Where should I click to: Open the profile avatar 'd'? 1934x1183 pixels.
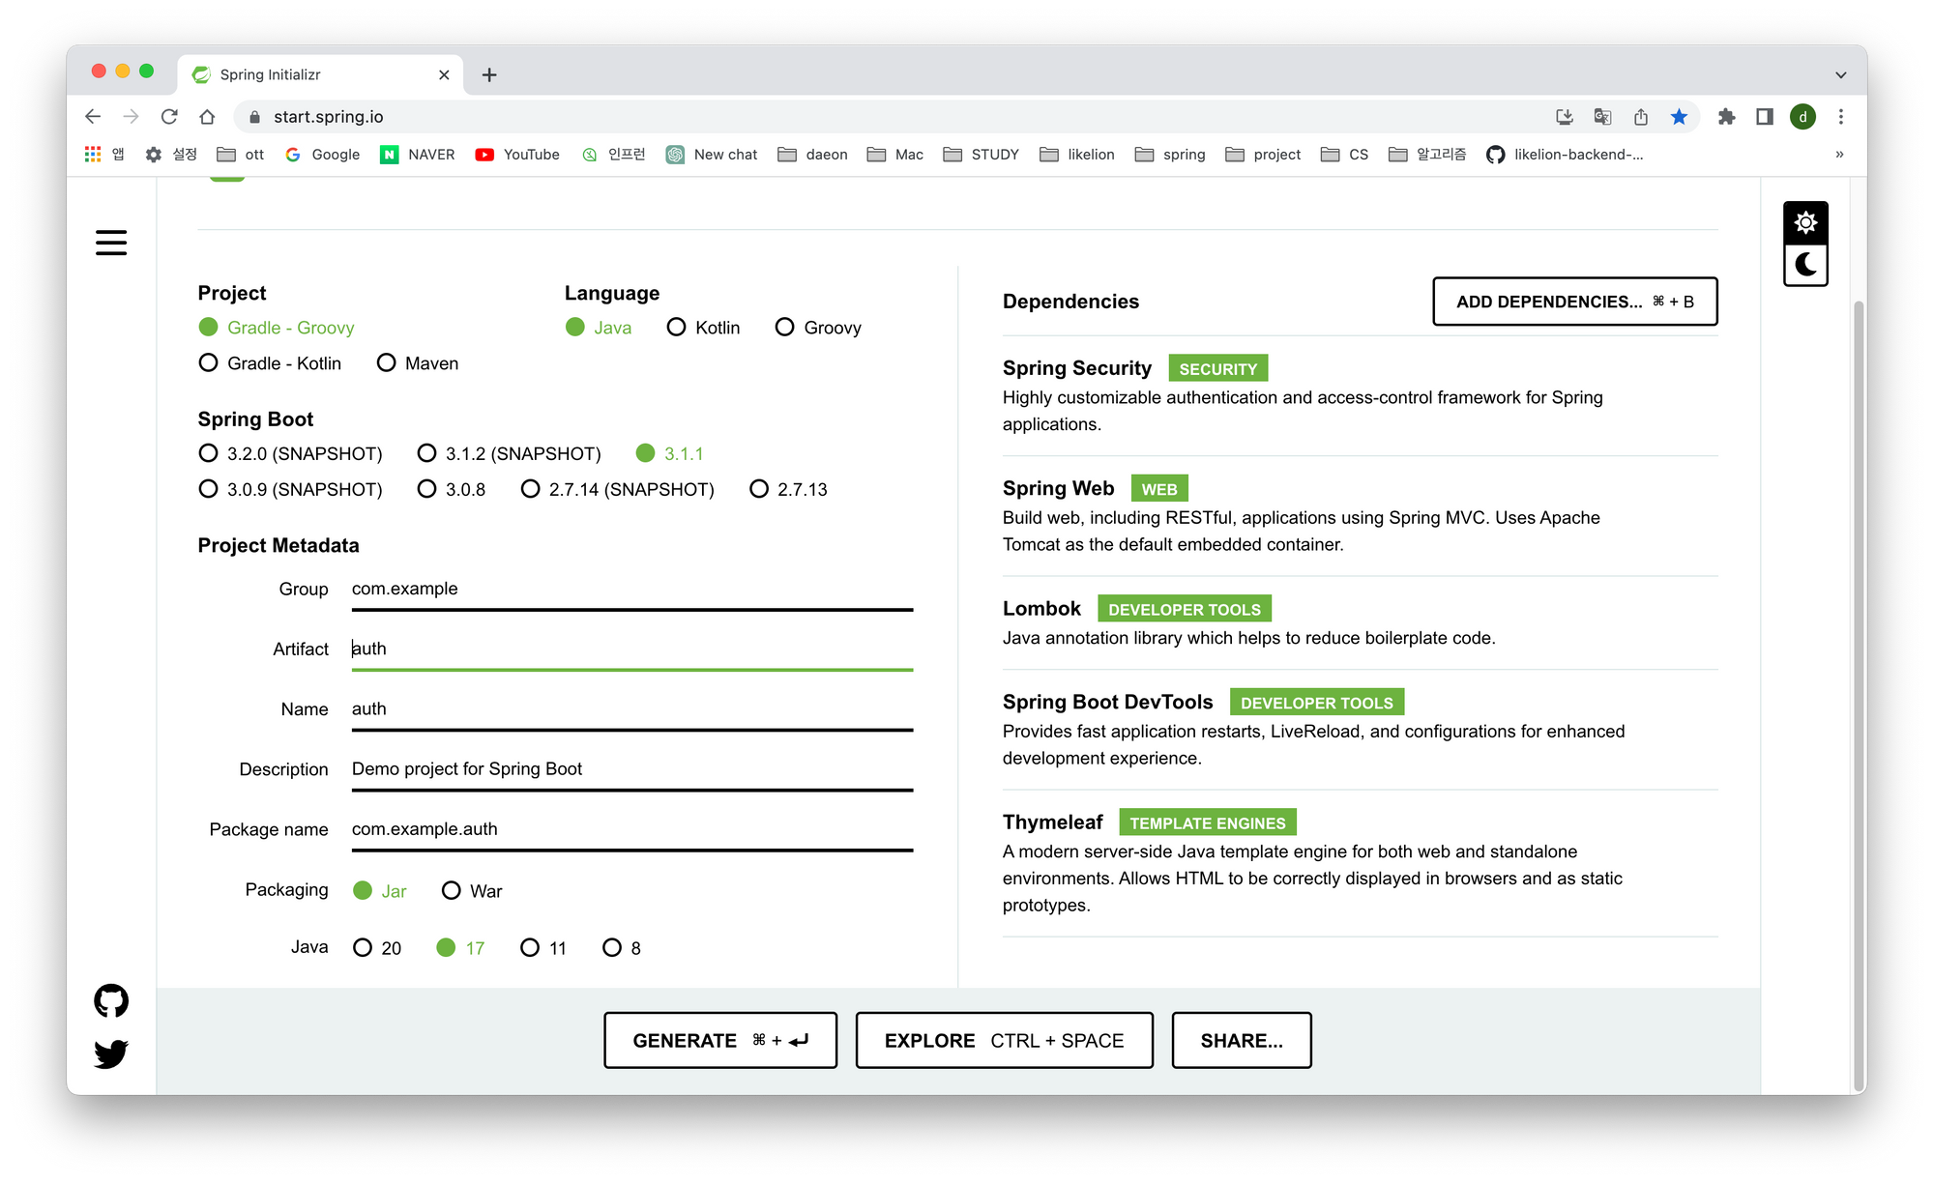[x=1802, y=117]
